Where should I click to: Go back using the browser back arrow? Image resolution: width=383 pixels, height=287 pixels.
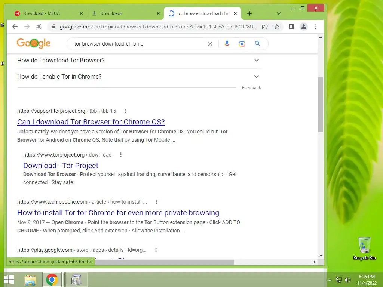click(x=15, y=27)
